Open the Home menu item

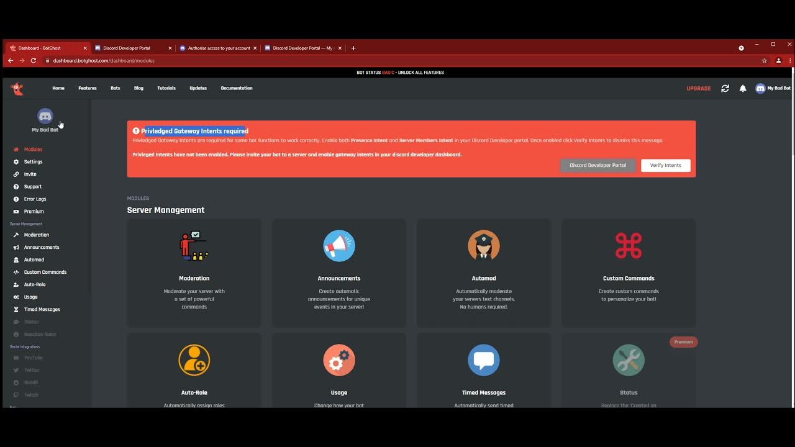[58, 88]
